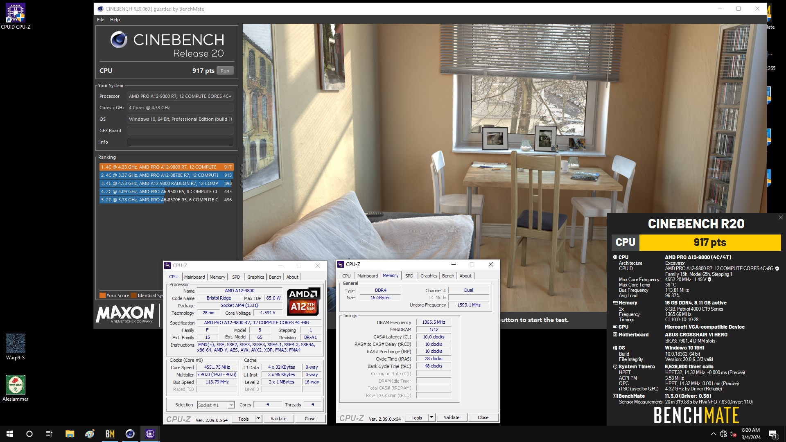The width and height of the screenshot is (786, 442).
Task: Click muted volume tray icon
Action: click(x=733, y=434)
